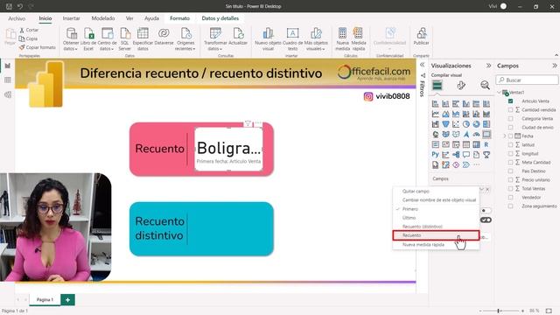The image size is (560, 315).
Task: Click the Actualizar refresh icon
Action: tap(238, 33)
